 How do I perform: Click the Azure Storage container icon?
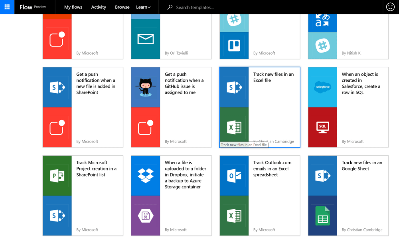coord(146,216)
